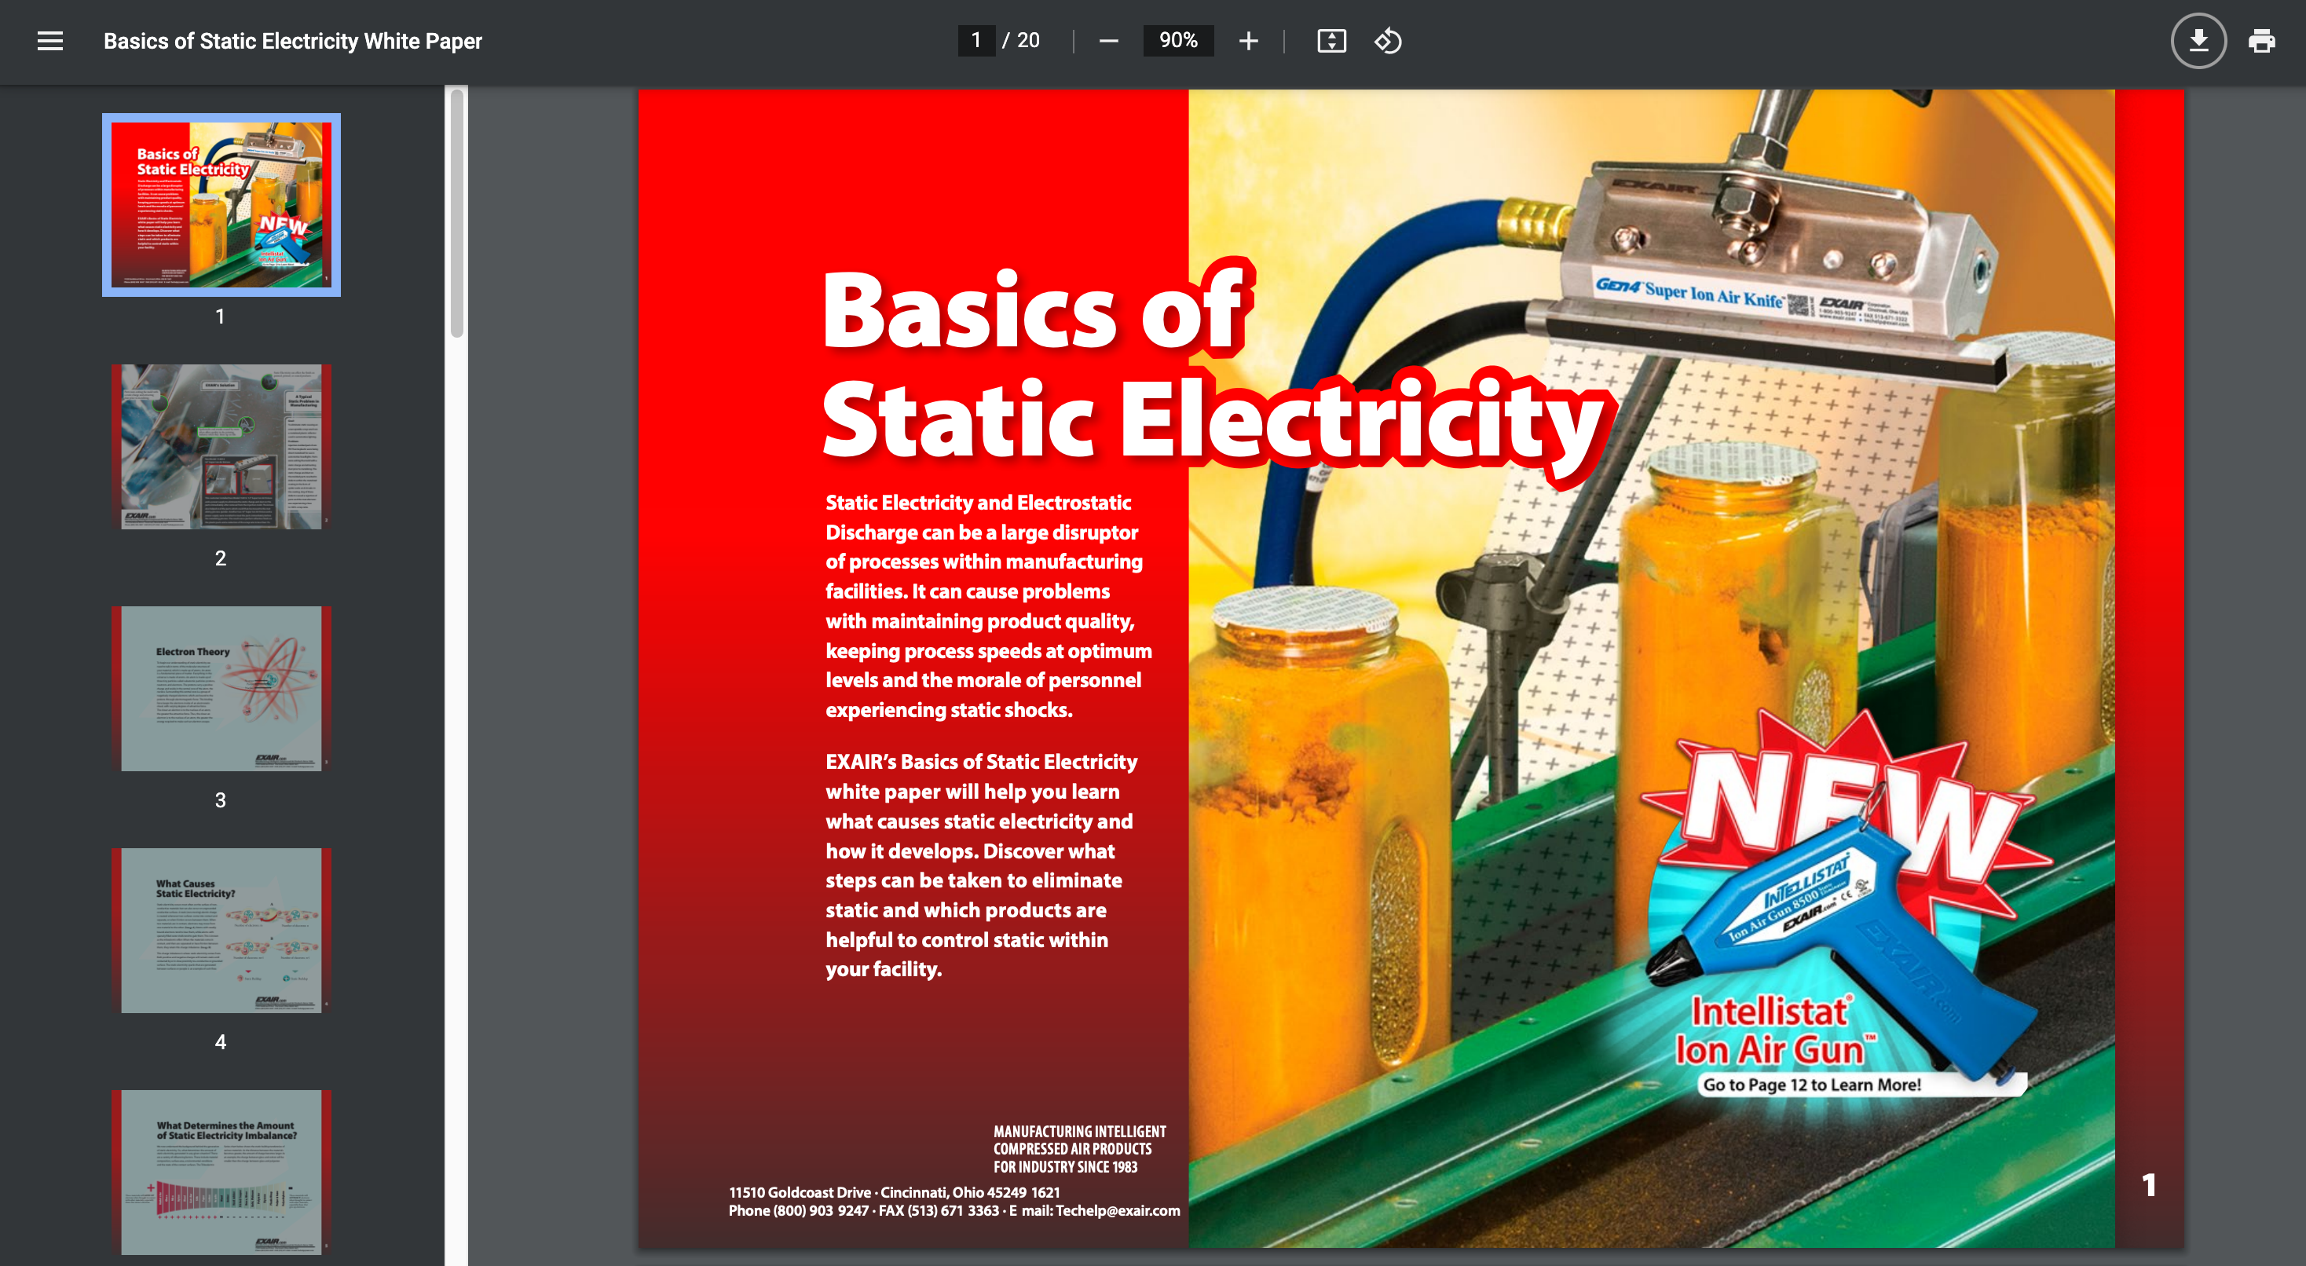
Task: Click the '11510 Goldcoast Drive' address line
Action: (x=895, y=1193)
